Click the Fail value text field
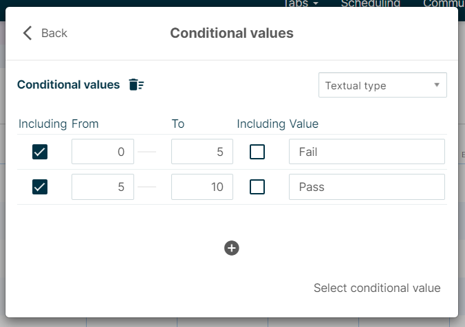The width and height of the screenshot is (465, 327). click(x=367, y=152)
